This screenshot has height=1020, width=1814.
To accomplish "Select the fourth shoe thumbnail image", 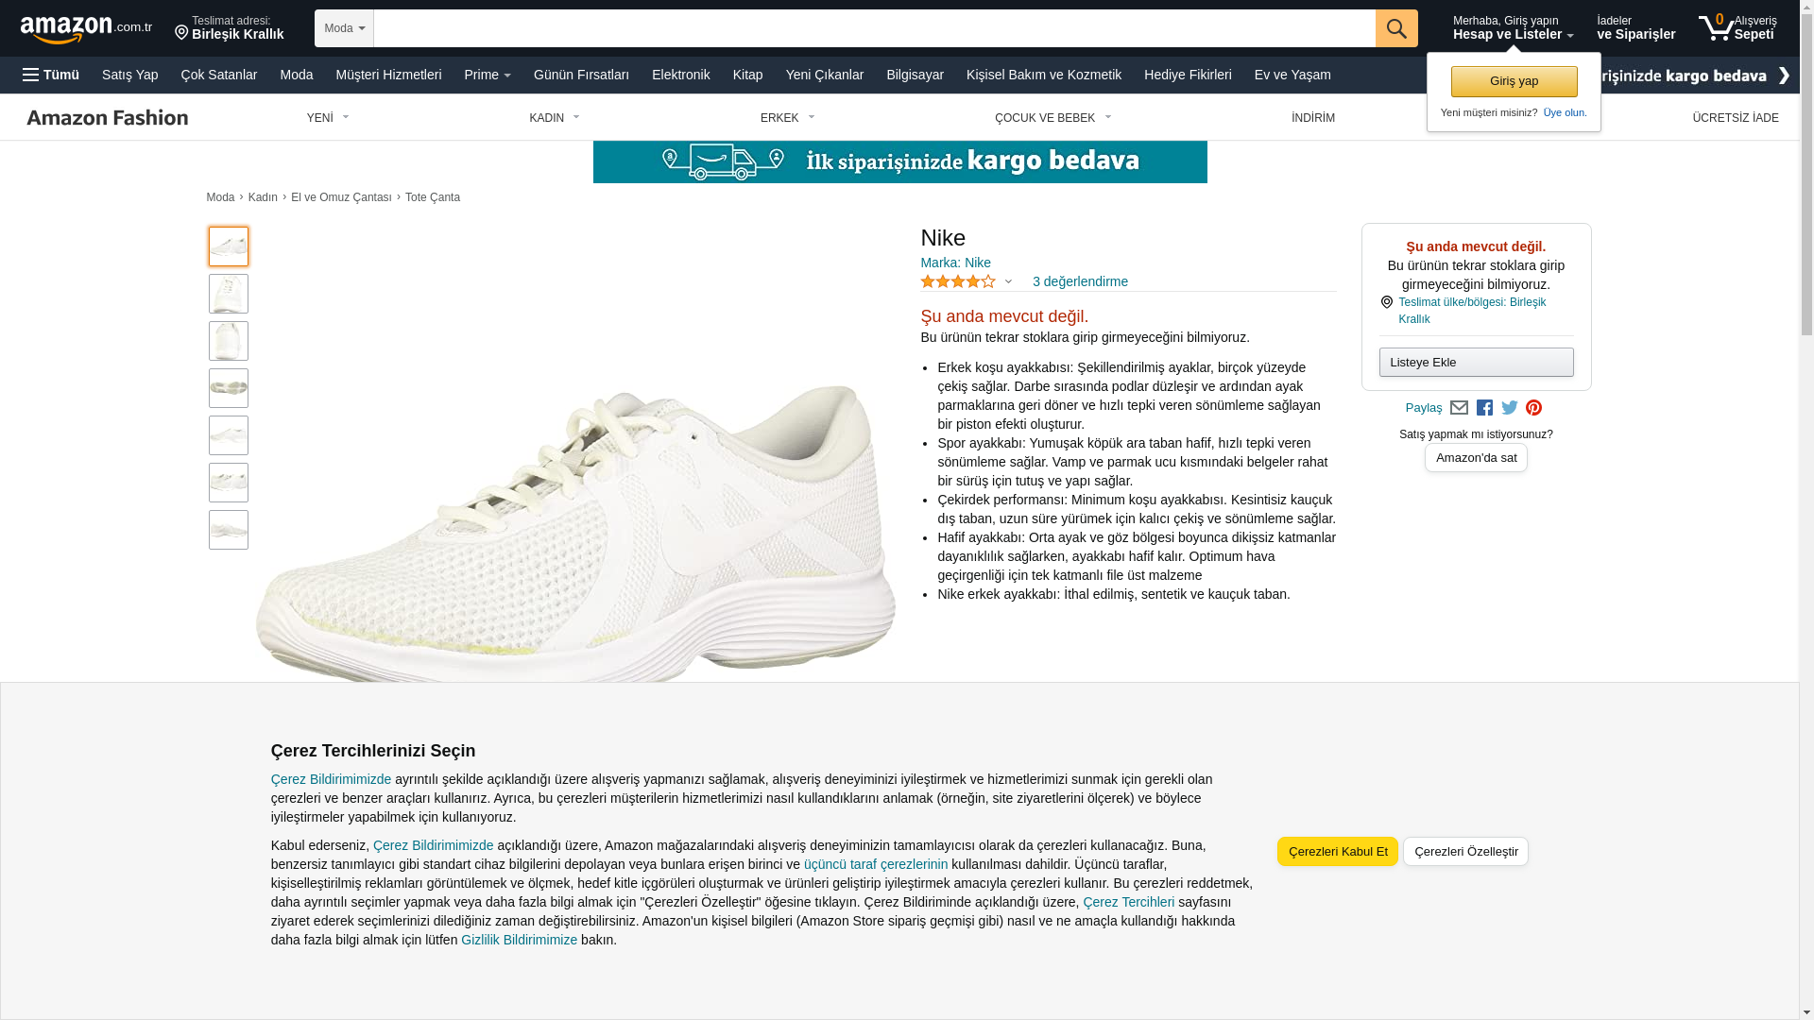I will pos(229,388).
